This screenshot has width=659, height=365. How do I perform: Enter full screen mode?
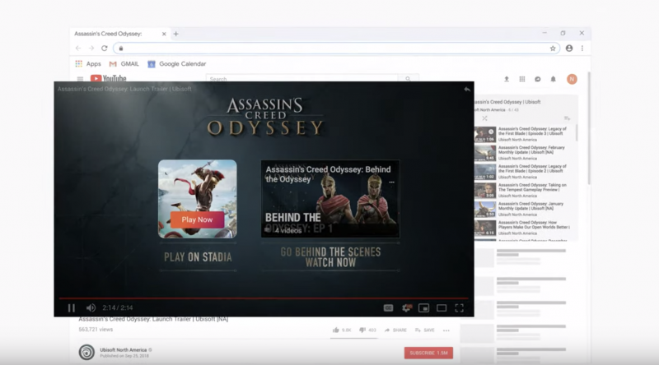(x=460, y=308)
